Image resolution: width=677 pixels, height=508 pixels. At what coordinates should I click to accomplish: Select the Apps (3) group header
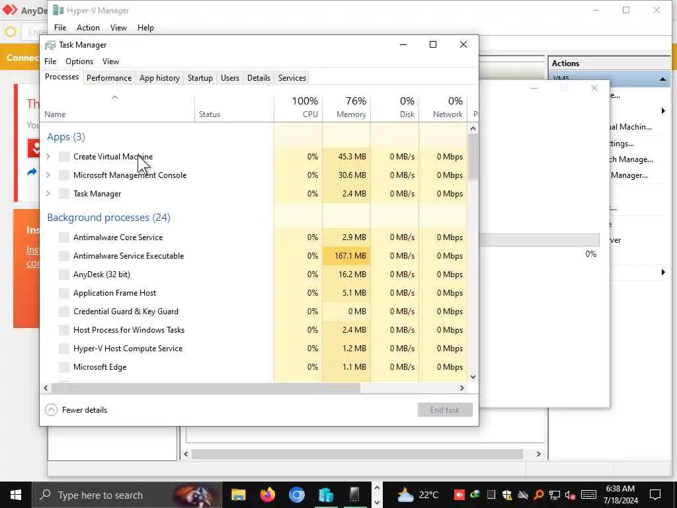[66, 137]
